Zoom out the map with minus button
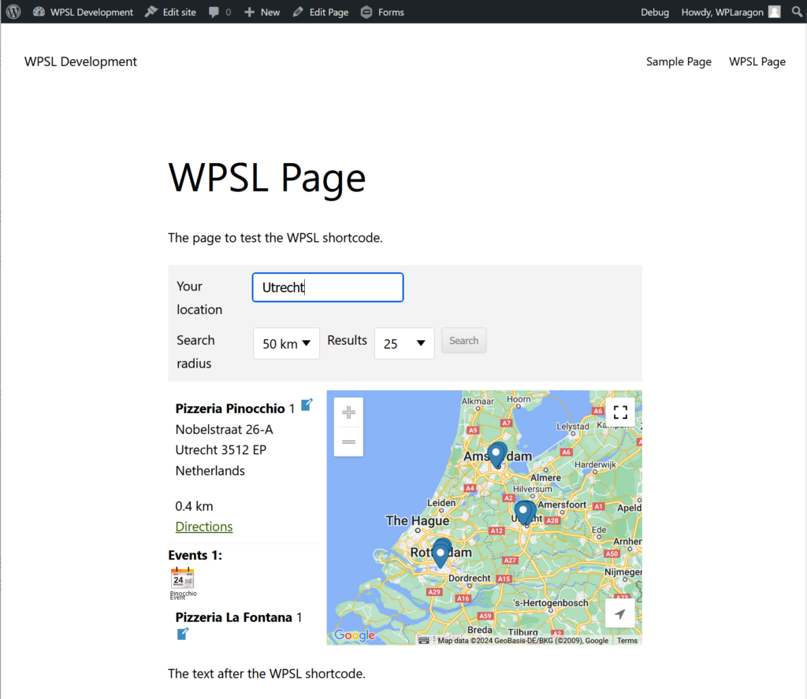807x699 pixels. (348, 442)
